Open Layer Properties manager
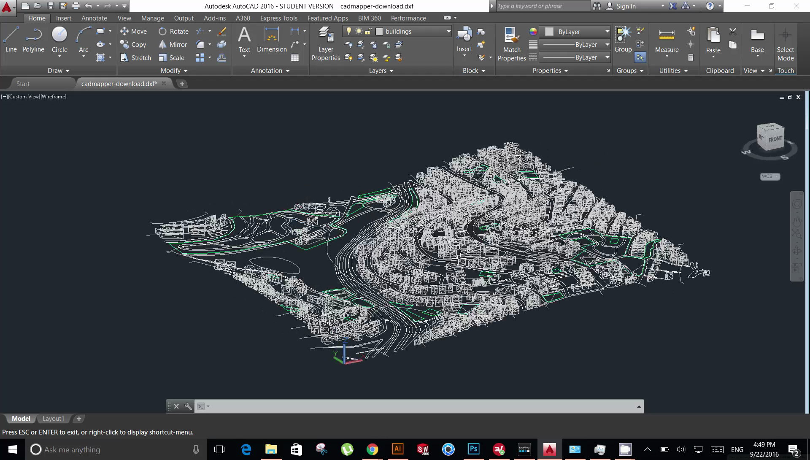The height and width of the screenshot is (460, 810). pyautogui.click(x=326, y=43)
